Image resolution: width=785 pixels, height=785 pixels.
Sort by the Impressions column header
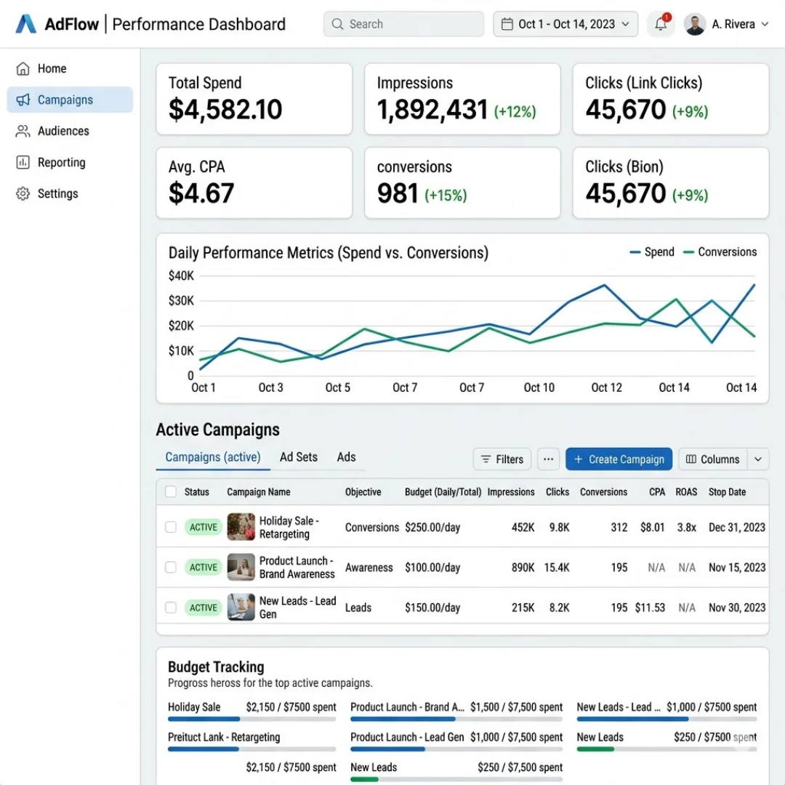coord(511,491)
